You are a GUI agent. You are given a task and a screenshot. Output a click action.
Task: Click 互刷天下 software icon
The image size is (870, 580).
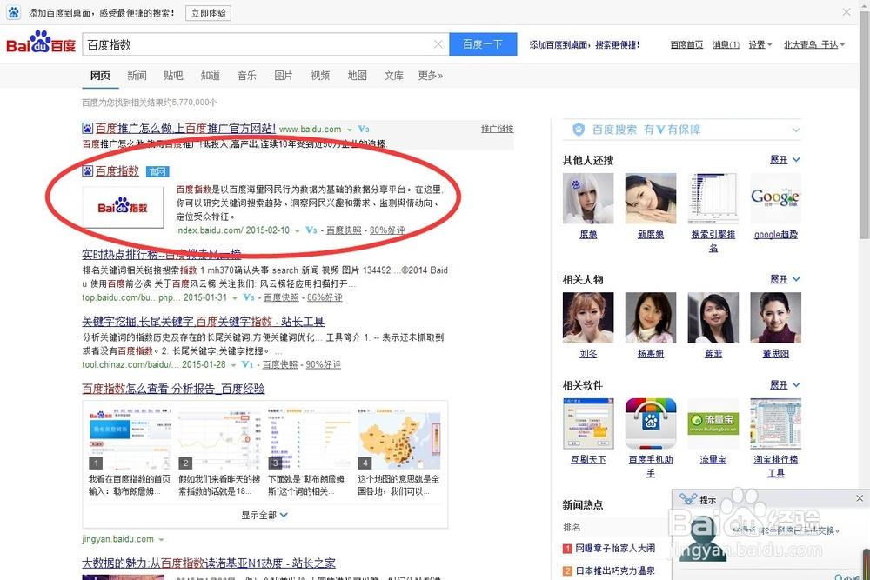click(x=588, y=423)
